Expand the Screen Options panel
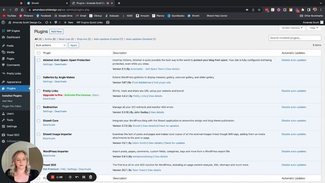Screen dimensions: 325x183 coord(292,28)
